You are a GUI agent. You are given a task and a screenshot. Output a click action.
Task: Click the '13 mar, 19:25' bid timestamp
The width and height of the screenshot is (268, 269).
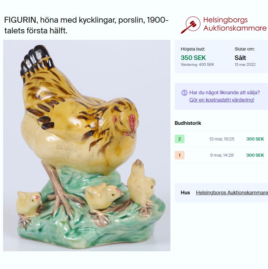[222, 139]
